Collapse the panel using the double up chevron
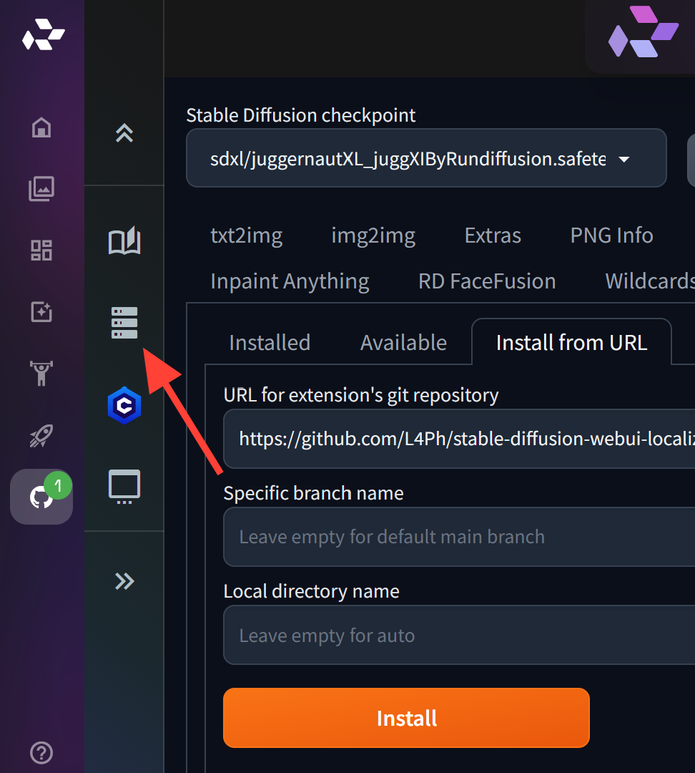The image size is (695, 773). coord(124,132)
